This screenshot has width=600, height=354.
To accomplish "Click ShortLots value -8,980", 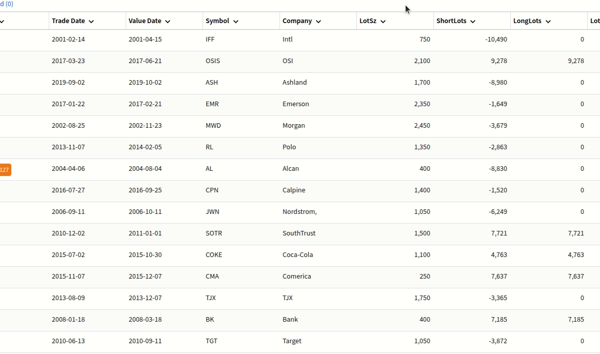I will click(498, 82).
